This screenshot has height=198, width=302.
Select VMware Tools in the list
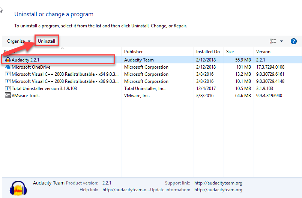coord(26,96)
